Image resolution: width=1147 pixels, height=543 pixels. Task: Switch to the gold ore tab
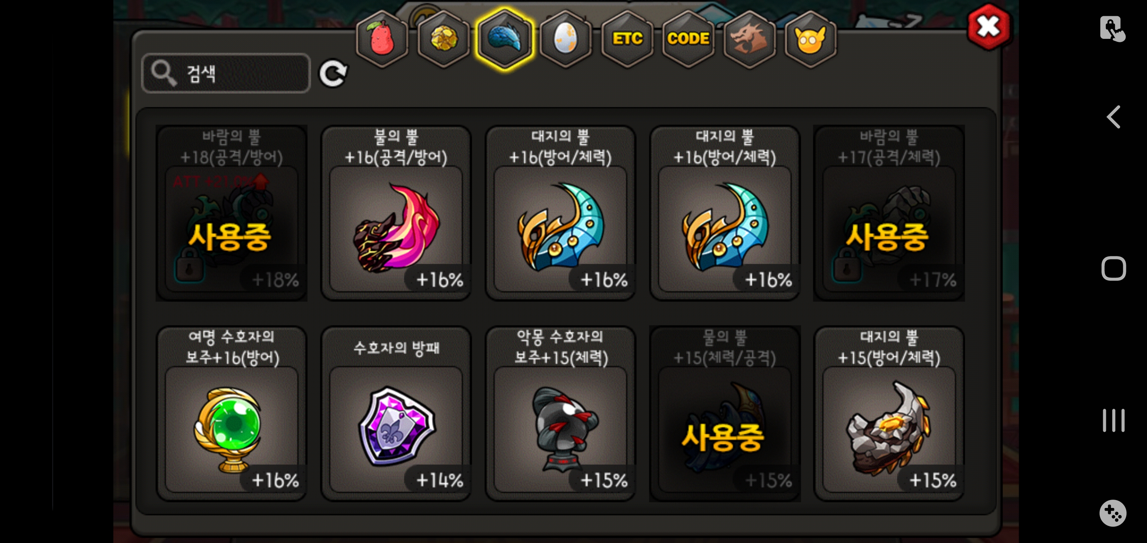[x=443, y=39]
